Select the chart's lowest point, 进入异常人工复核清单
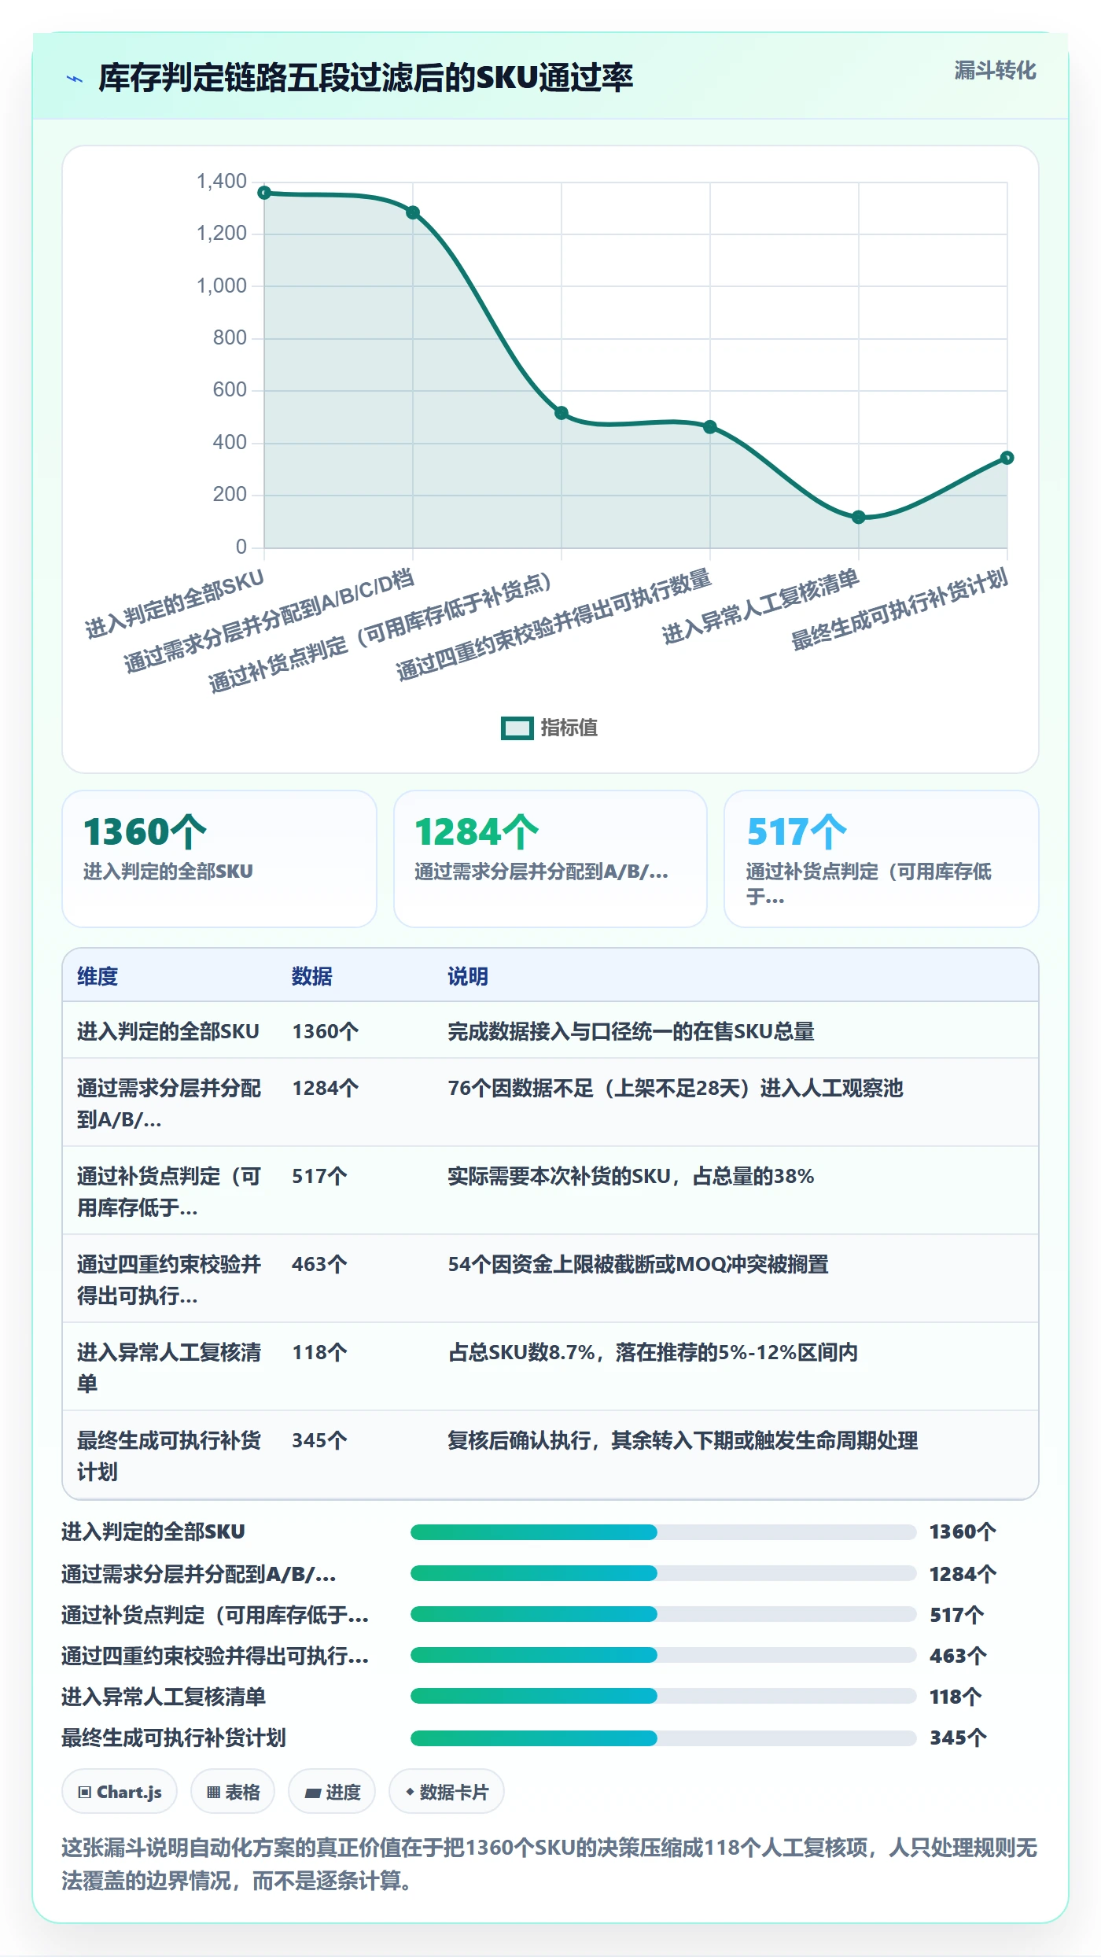This screenshot has height=1957, width=1101. (x=859, y=517)
